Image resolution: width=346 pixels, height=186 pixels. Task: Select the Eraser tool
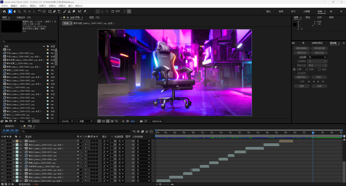(x=74, y=11)
